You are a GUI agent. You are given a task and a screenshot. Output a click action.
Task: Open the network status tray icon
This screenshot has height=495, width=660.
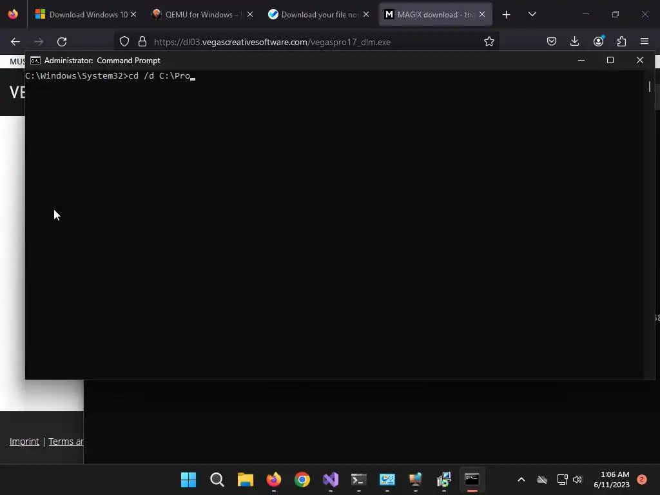(562, 480)
